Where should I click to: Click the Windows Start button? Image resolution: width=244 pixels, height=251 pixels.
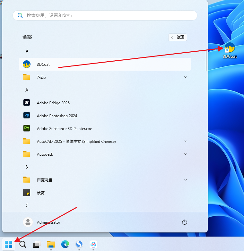tap(8, 244)
